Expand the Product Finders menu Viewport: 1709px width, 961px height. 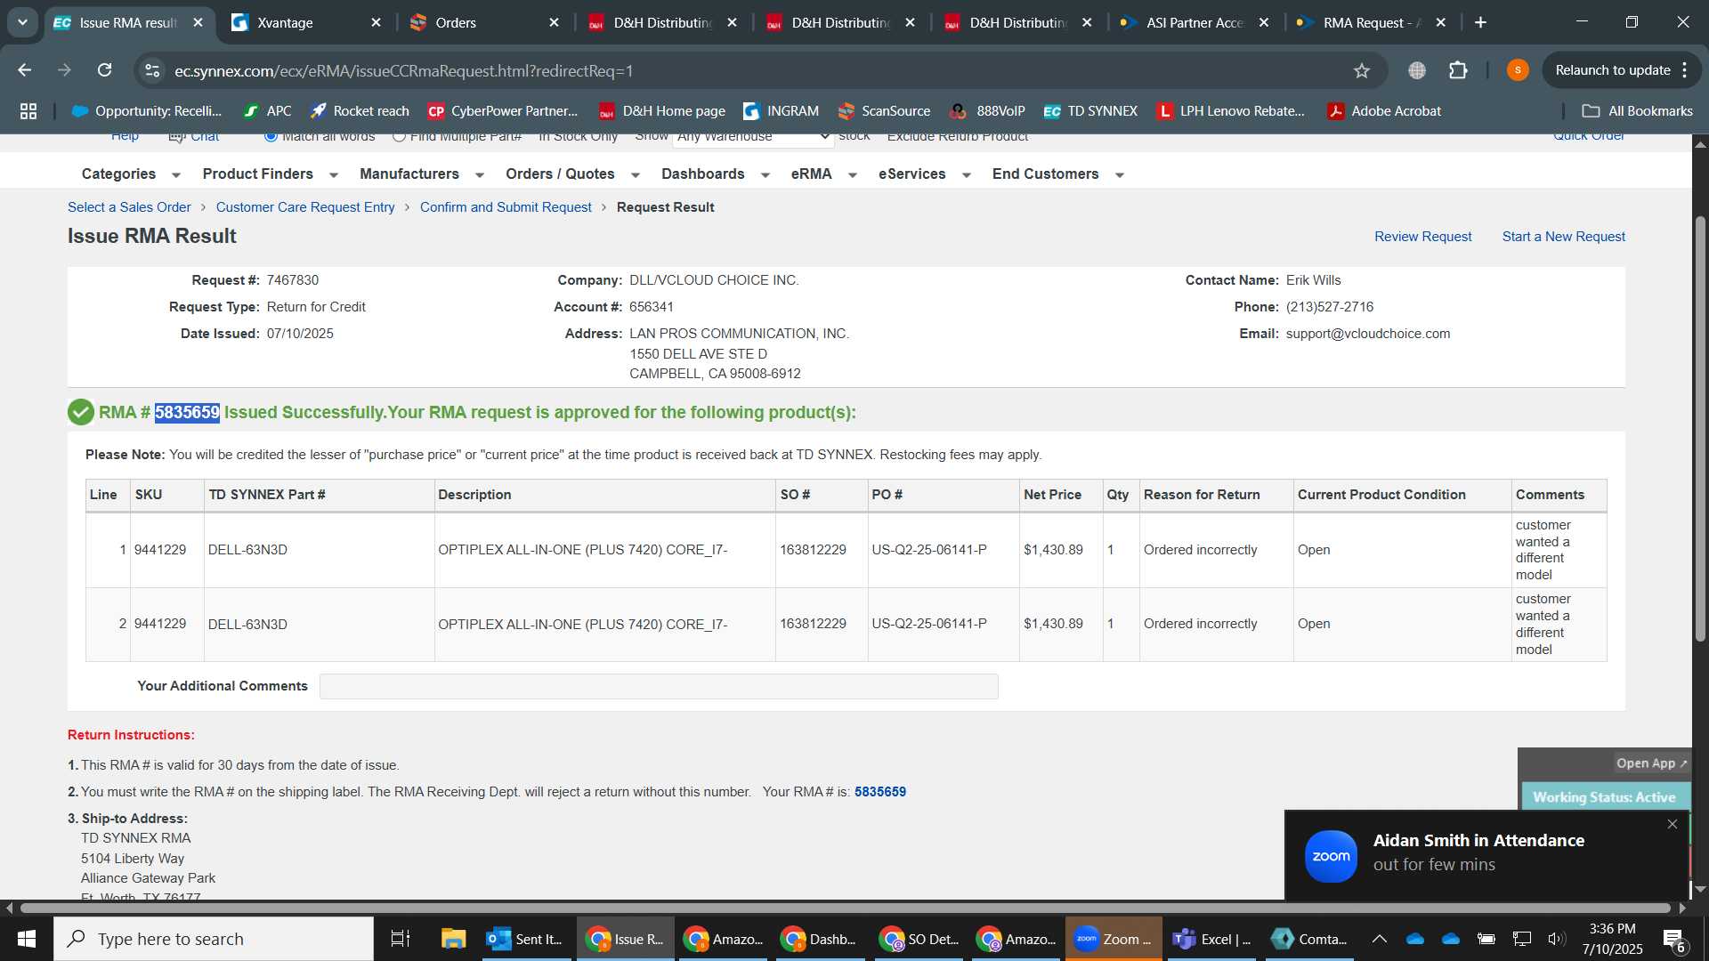270,174
